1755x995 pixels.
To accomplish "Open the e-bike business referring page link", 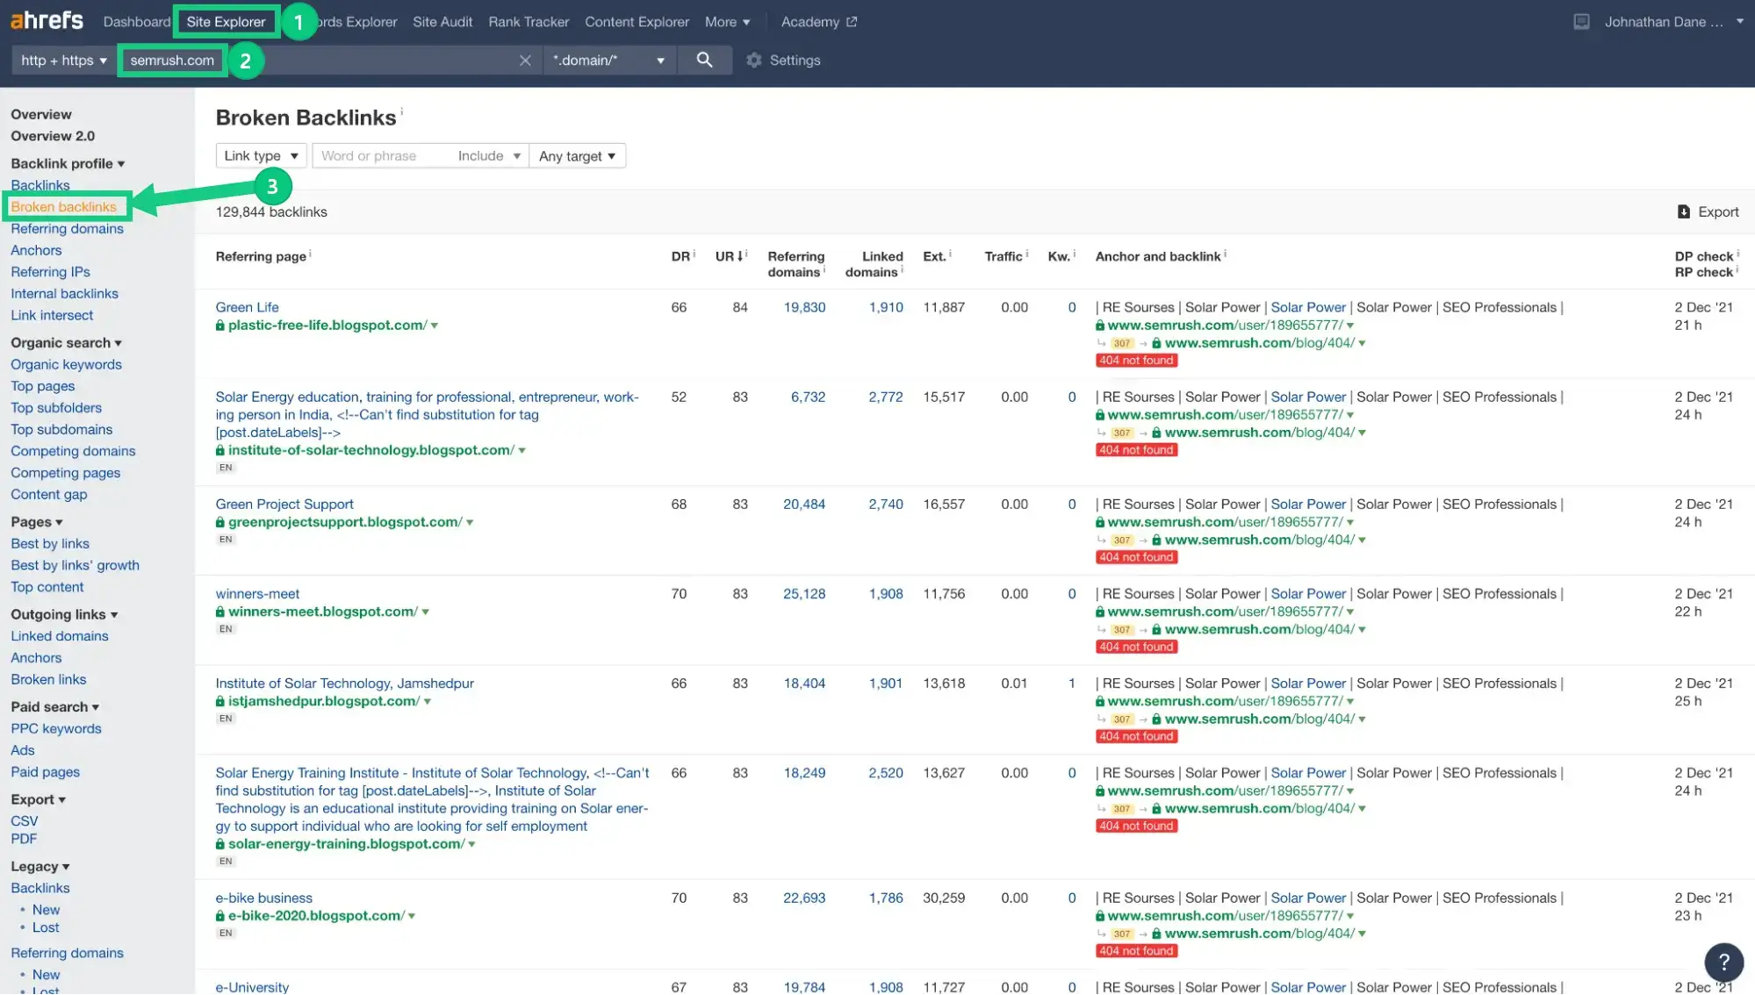I will click(x=263, y=898).
